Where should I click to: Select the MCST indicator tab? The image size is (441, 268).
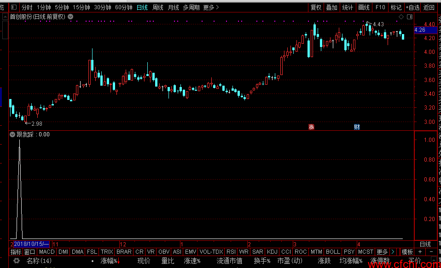coord(366,252)
